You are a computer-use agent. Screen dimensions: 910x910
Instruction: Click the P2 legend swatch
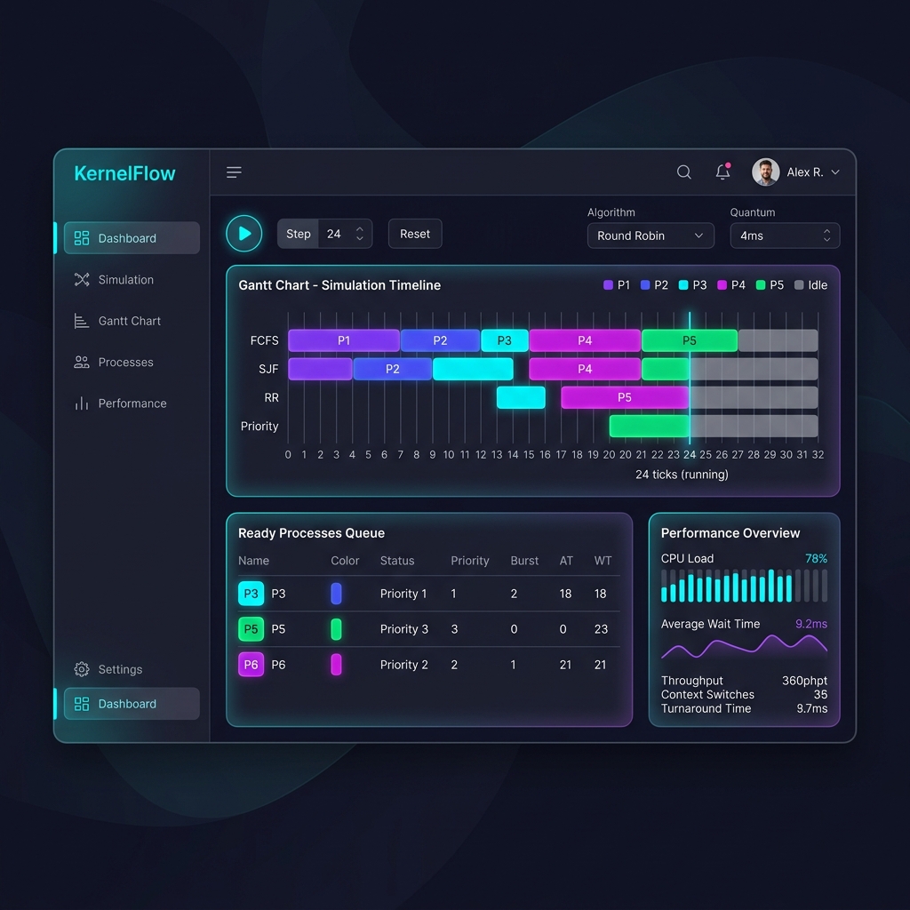[645, 285]
